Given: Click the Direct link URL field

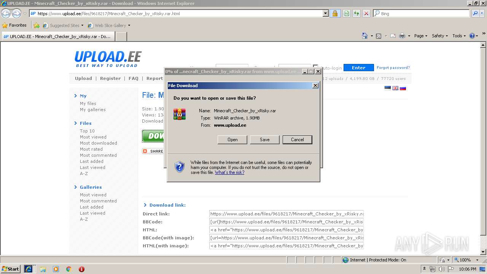Looking at the screenshot, I should [x=286, y=214].
